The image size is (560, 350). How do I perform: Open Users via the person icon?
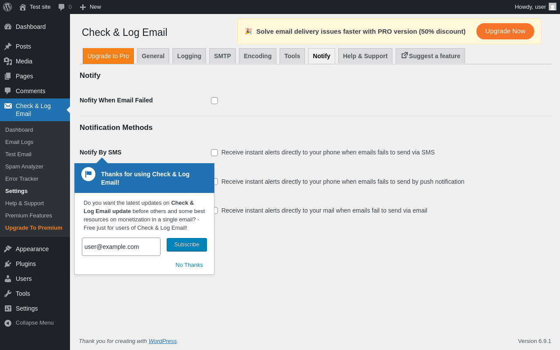[8, 279]
